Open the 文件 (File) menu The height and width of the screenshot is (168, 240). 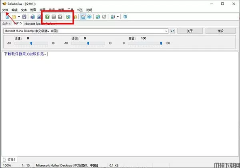click(x=5, y=10)
